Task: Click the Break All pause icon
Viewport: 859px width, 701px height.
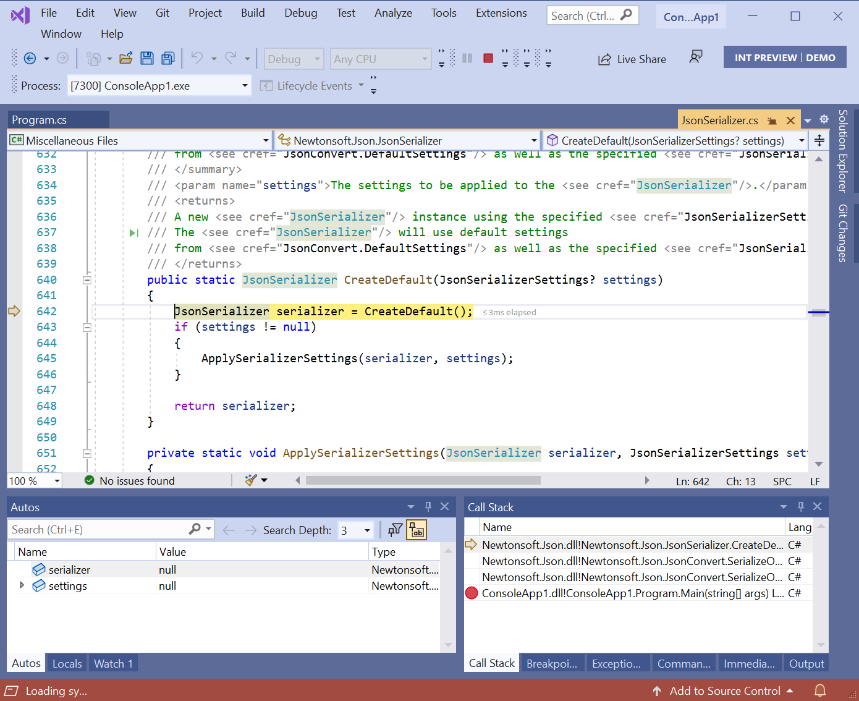Action: click(x=467, y=58)
